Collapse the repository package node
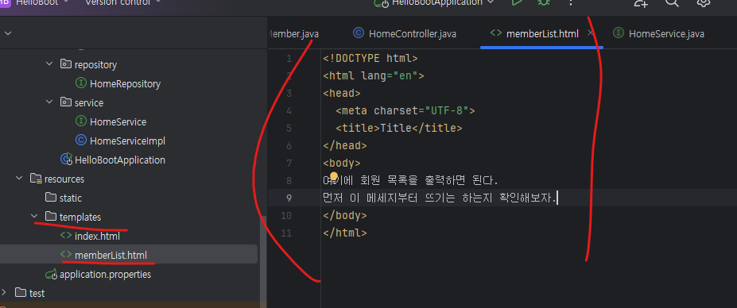Viewport: 737px width, 308px height. point(49,64)
